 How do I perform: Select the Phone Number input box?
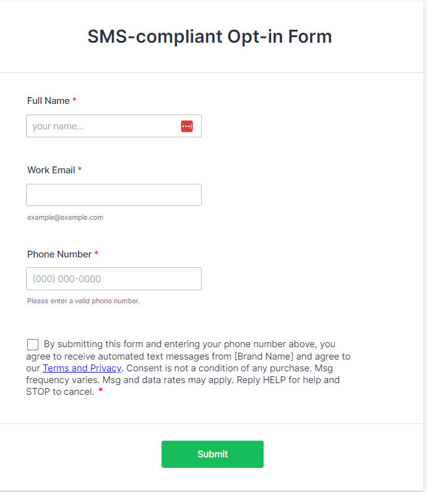113,279
